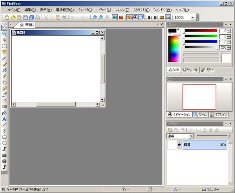
Task: Switch to the ズーム view tab
Action: pos(200,115)
